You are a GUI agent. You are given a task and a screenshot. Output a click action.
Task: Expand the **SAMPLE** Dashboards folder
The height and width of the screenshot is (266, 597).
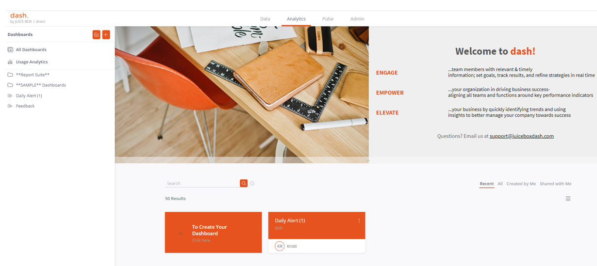(41, 85)
